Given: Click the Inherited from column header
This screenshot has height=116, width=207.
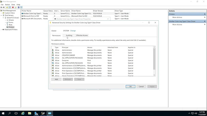Looking at the screenshot, I should click(117, 47).
